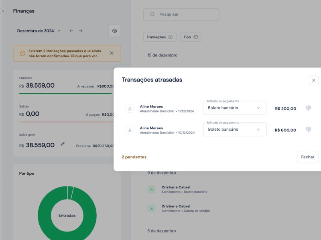Click the green person icon next to Cristiane Cabral
The image size is (321, 240).
pos(150,189)
